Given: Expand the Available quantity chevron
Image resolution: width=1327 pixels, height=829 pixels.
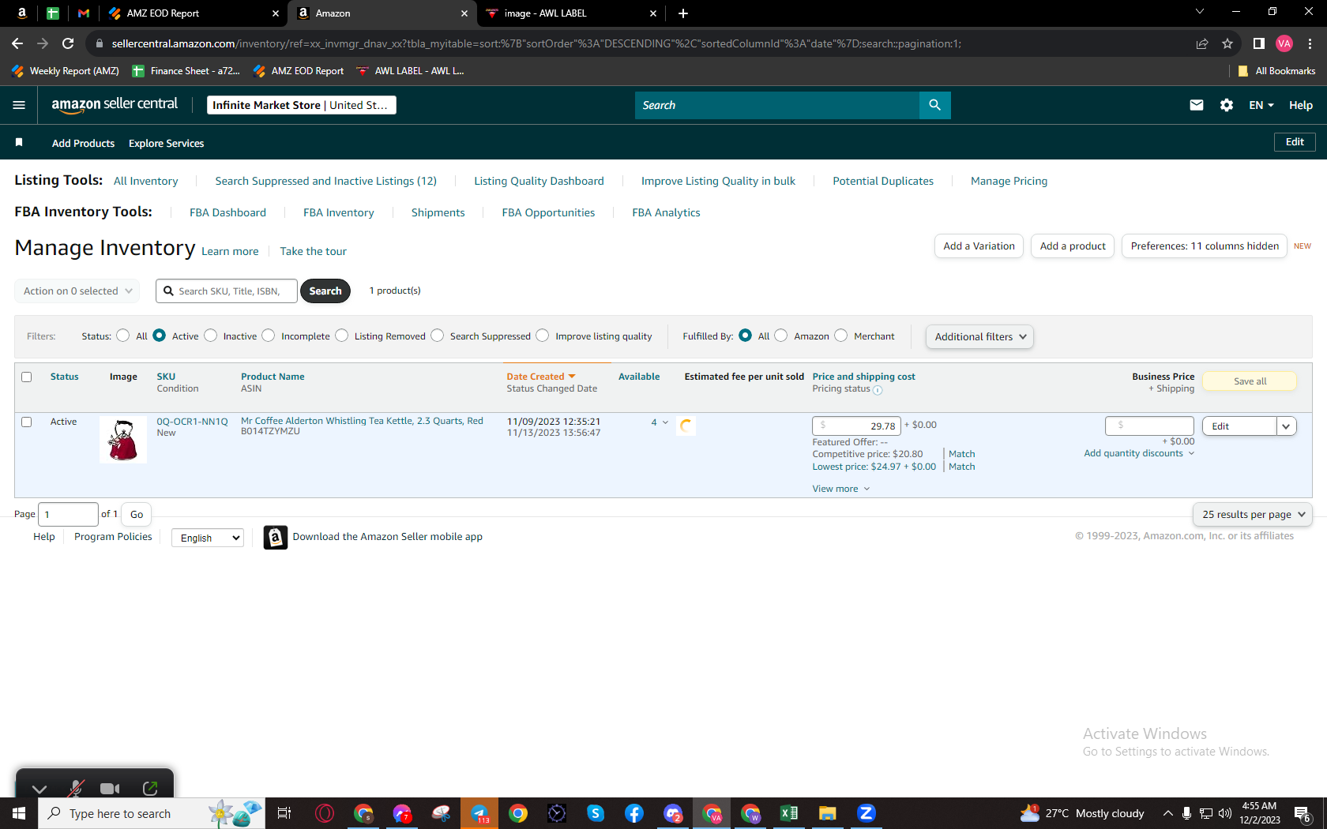Looking at the screenshot, I should point(665,422).
